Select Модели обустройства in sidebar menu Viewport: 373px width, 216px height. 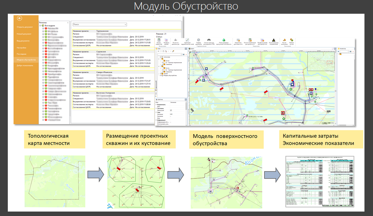pyautogui.click(x=26, y=60)
